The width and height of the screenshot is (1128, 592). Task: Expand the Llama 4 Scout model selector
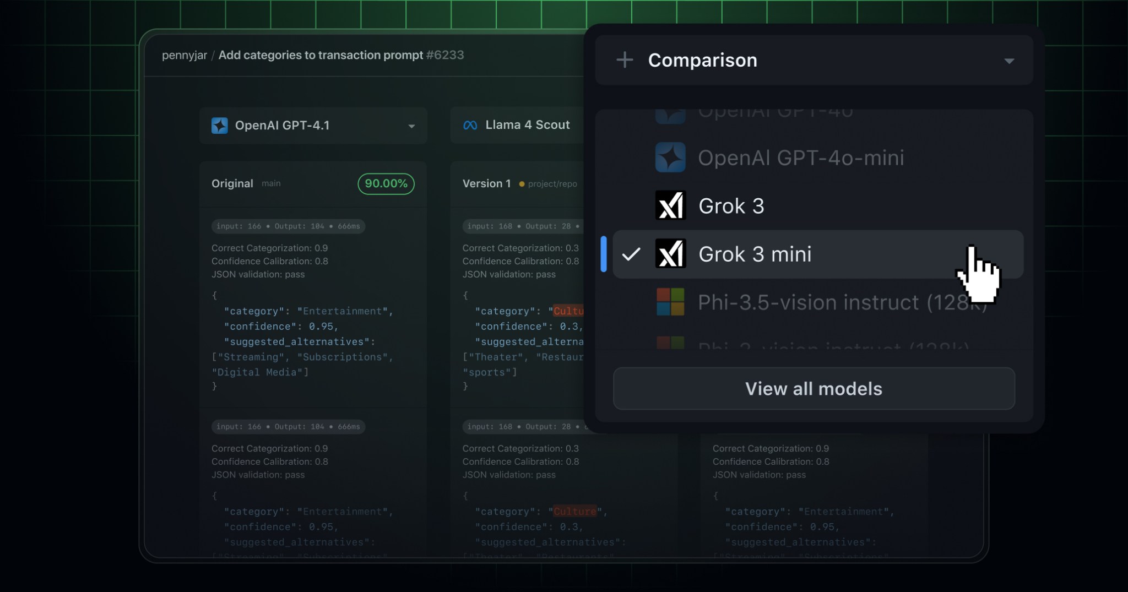(x=527, y=125)
